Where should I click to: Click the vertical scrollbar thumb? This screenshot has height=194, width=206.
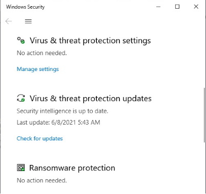point(204,115)
